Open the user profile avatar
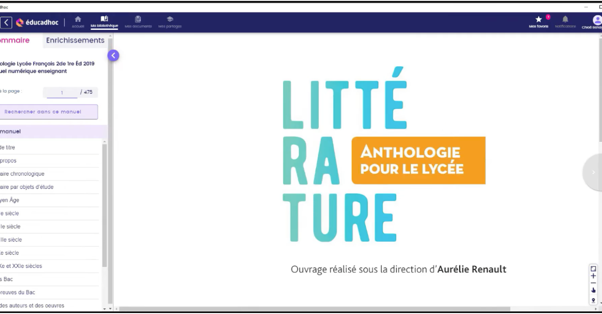Screen dimensions: 602x314 click(x=596, y=20)
